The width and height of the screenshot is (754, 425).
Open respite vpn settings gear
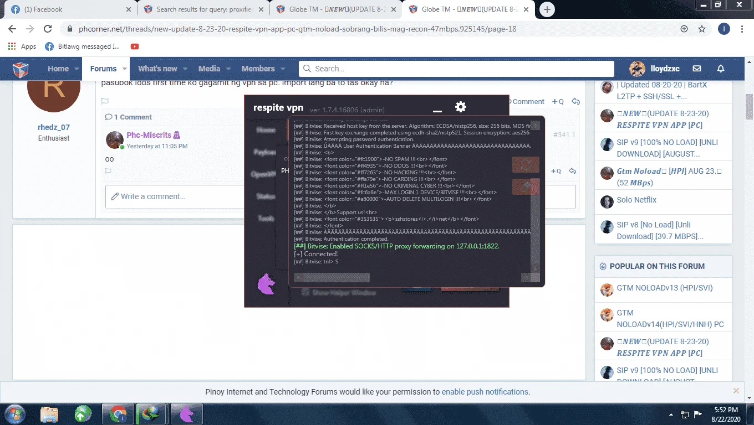(461, 107)
